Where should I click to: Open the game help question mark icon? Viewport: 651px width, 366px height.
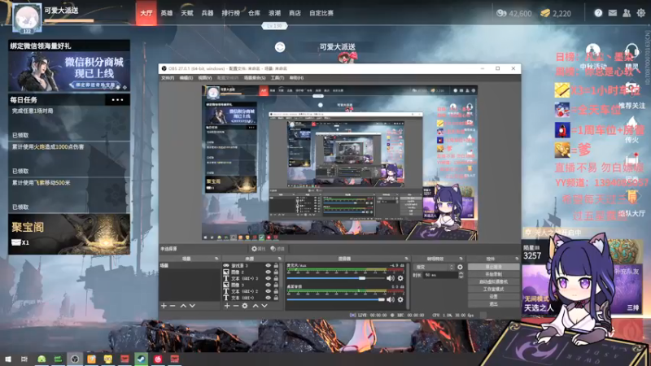coord(598,13)
